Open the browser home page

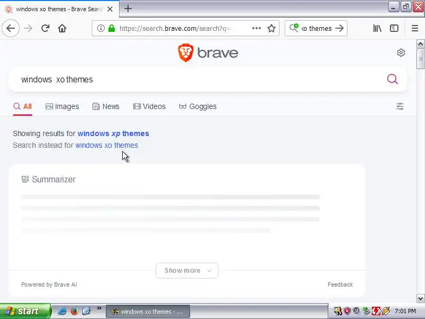62,28
